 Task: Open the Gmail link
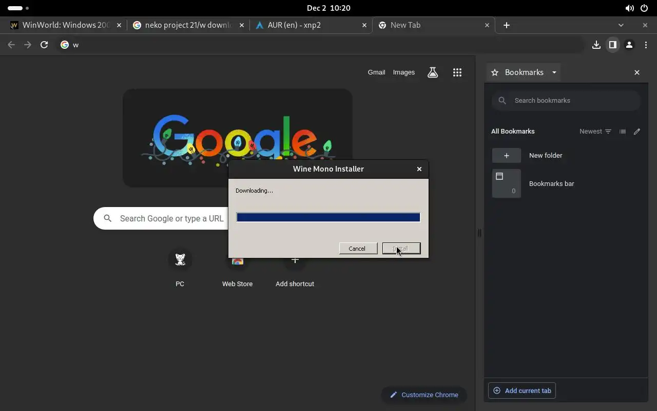click(x=376, y=72)
